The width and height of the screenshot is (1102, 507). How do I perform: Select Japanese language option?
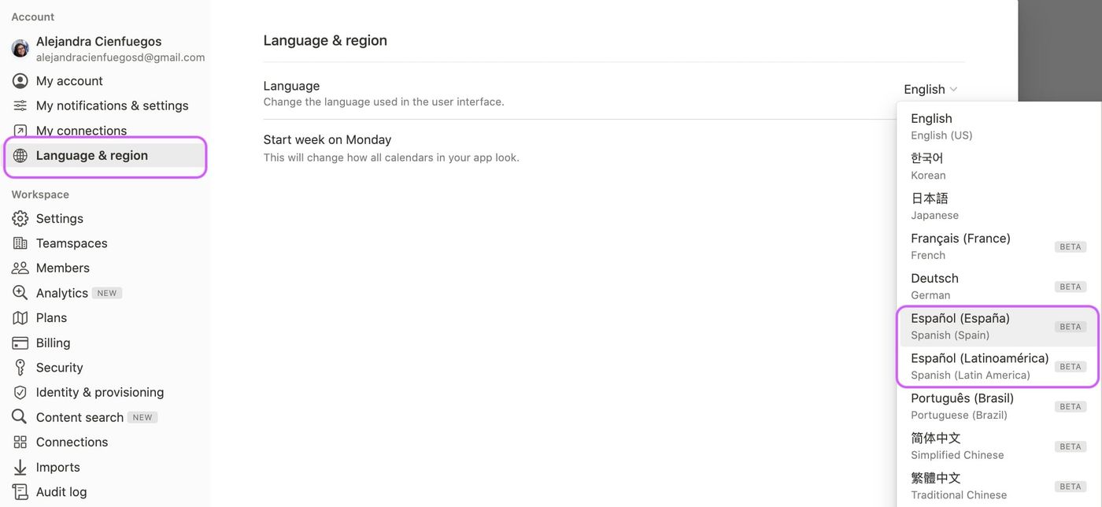(x=998, y=206)
